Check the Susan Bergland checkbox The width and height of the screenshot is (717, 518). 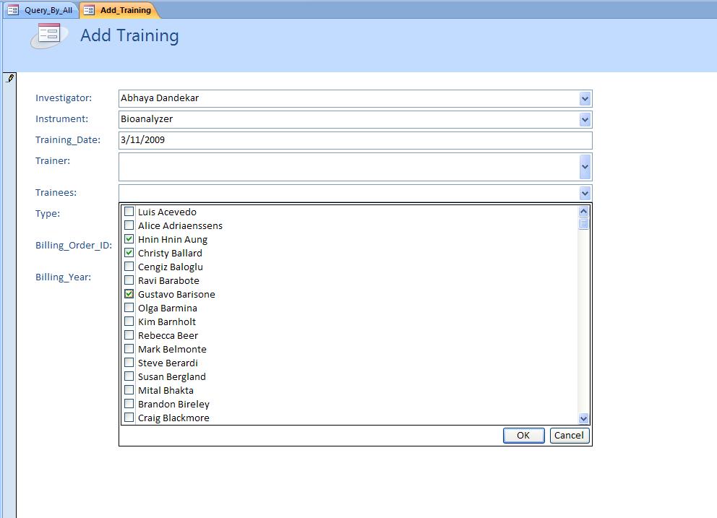pyautogui.click(x=129, y=376)
